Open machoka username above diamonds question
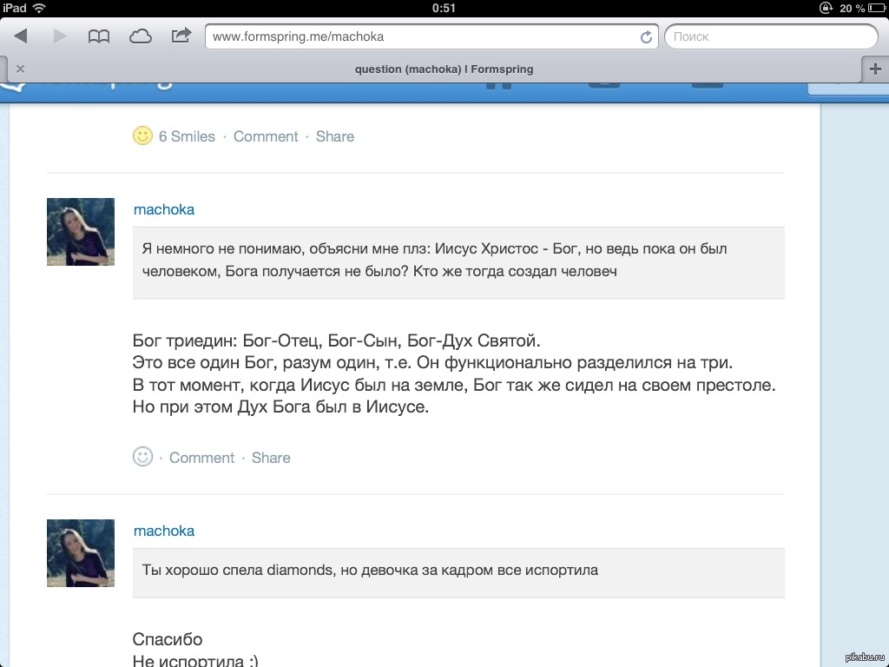The height and width of the screenshot is (667, 889). 164,531
